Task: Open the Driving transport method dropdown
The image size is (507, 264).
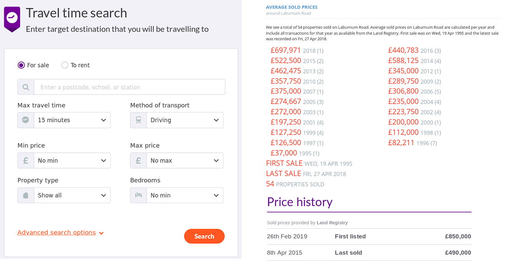Action: click(x=185, y=120)
